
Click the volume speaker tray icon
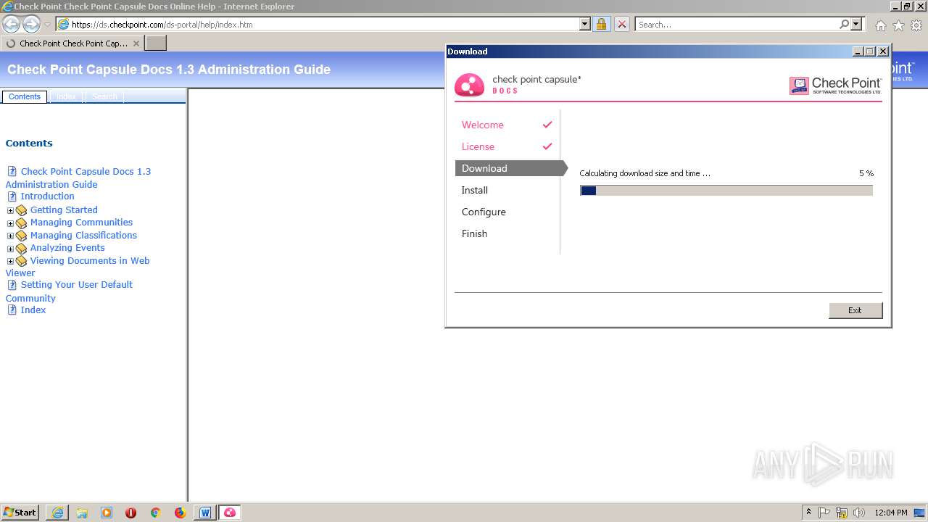[x=859, y=513]
